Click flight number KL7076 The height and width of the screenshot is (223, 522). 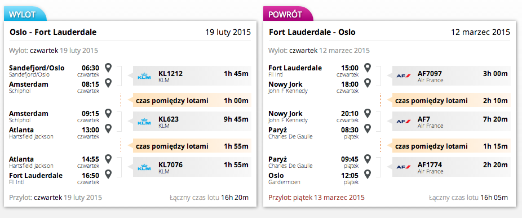[170, 165]
